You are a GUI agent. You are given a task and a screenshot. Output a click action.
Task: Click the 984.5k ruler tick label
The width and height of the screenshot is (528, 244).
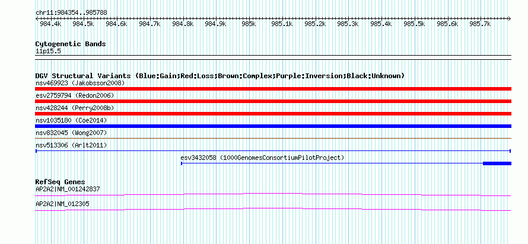(x=84, y=24)
